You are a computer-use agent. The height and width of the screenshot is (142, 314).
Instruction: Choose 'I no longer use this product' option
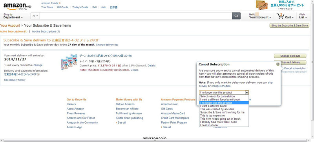click(224, 102)
